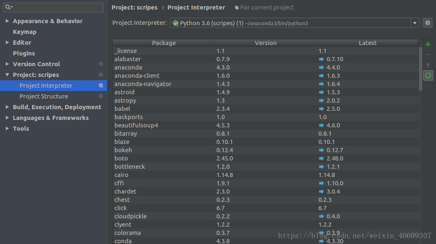The width and height of the screenshot is (436, 244).
Task: Select the click package row
Action: (266, 208)
